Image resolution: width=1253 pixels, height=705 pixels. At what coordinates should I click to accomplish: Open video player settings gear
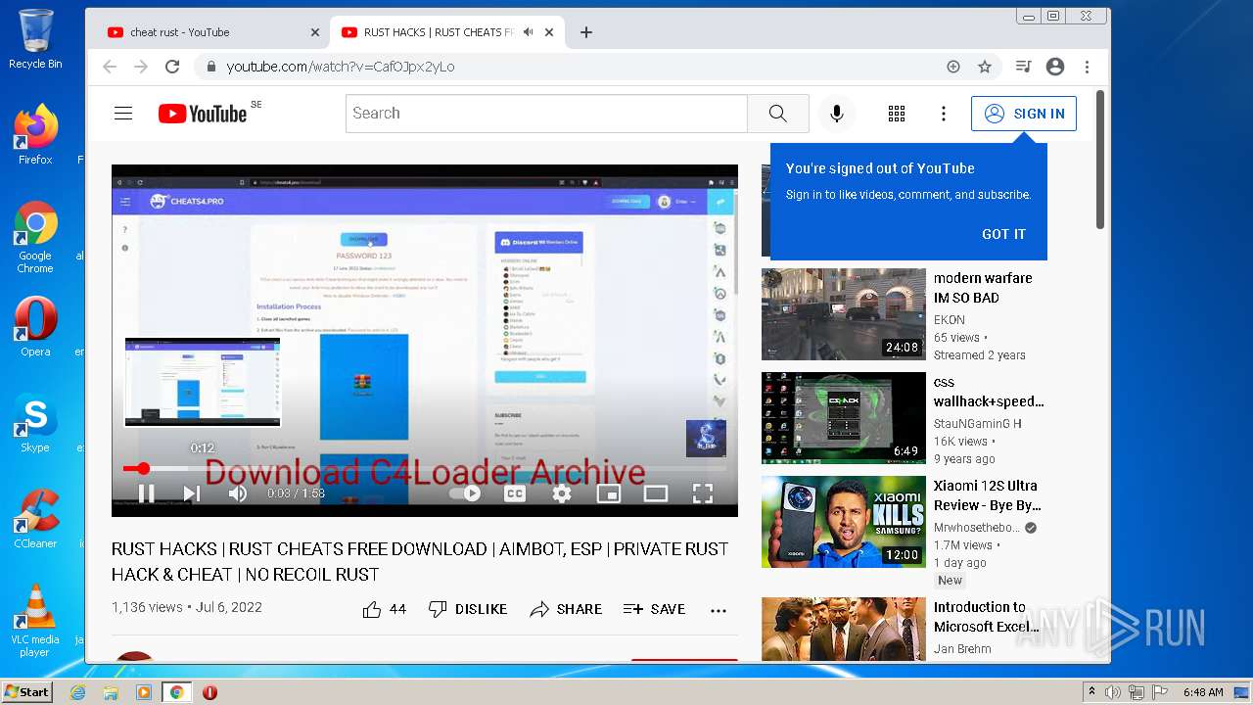pyautogui.click(x=562, y=493)
